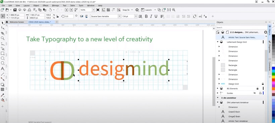
Task: Toggle Show Rulers in the toolbar
Action: [104, 10]
